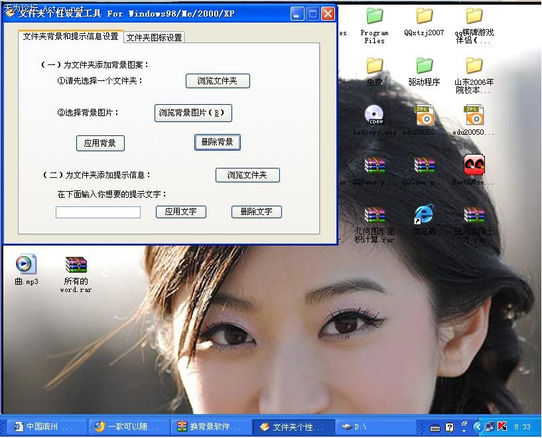Click the 浏览背景图片(B) button

(x=193, y=113)
